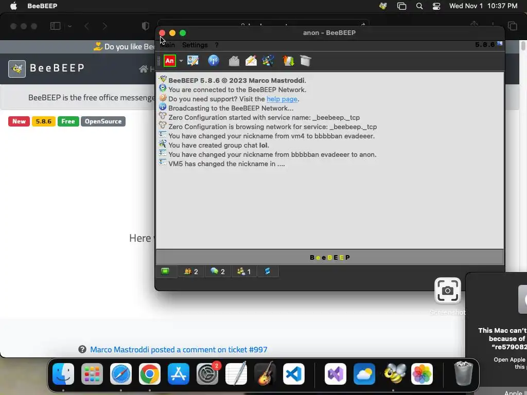Open the Apple menu
Screen dimensions: 527x395
[13, 6]
